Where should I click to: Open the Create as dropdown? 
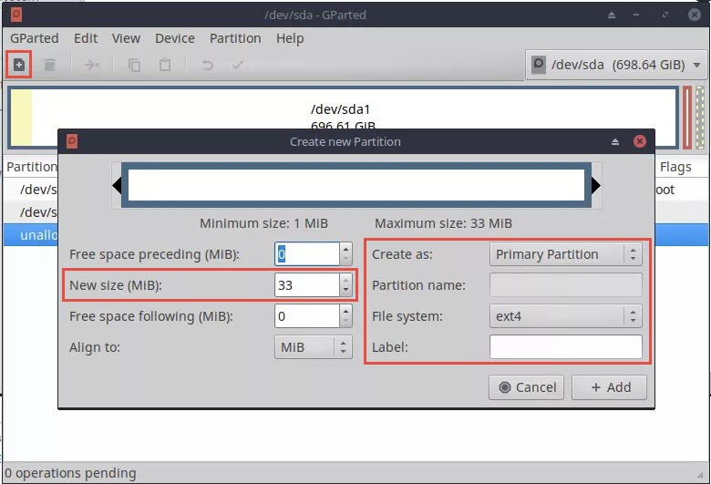(x=565, y=254)
